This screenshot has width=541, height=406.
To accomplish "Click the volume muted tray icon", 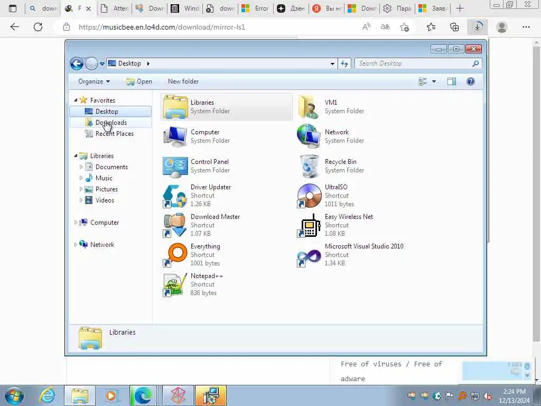I will point(488,396).
